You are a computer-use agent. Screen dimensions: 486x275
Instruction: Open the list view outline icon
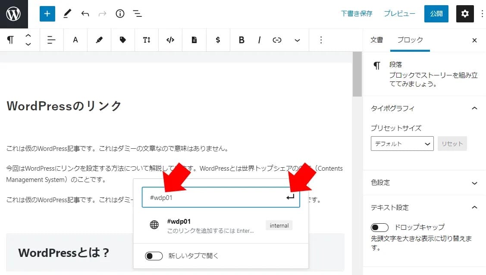138,14
